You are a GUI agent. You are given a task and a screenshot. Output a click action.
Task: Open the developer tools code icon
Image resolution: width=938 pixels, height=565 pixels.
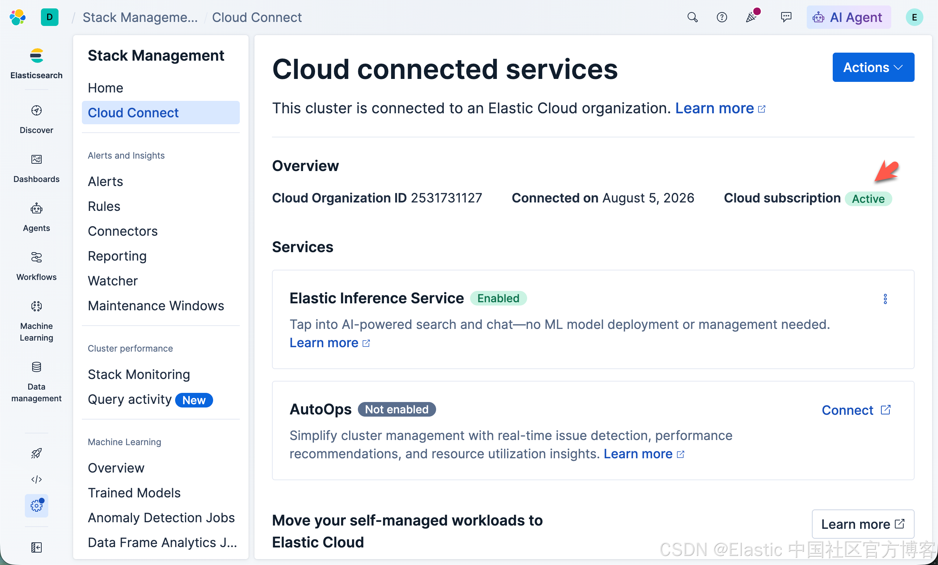point(37,479)
